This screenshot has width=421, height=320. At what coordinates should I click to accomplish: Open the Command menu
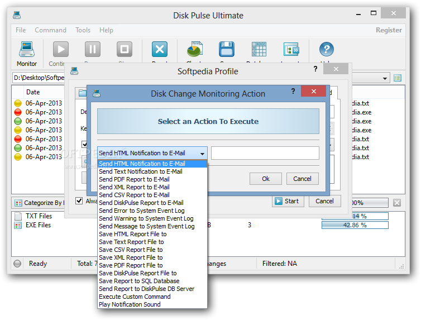point(50,30)
